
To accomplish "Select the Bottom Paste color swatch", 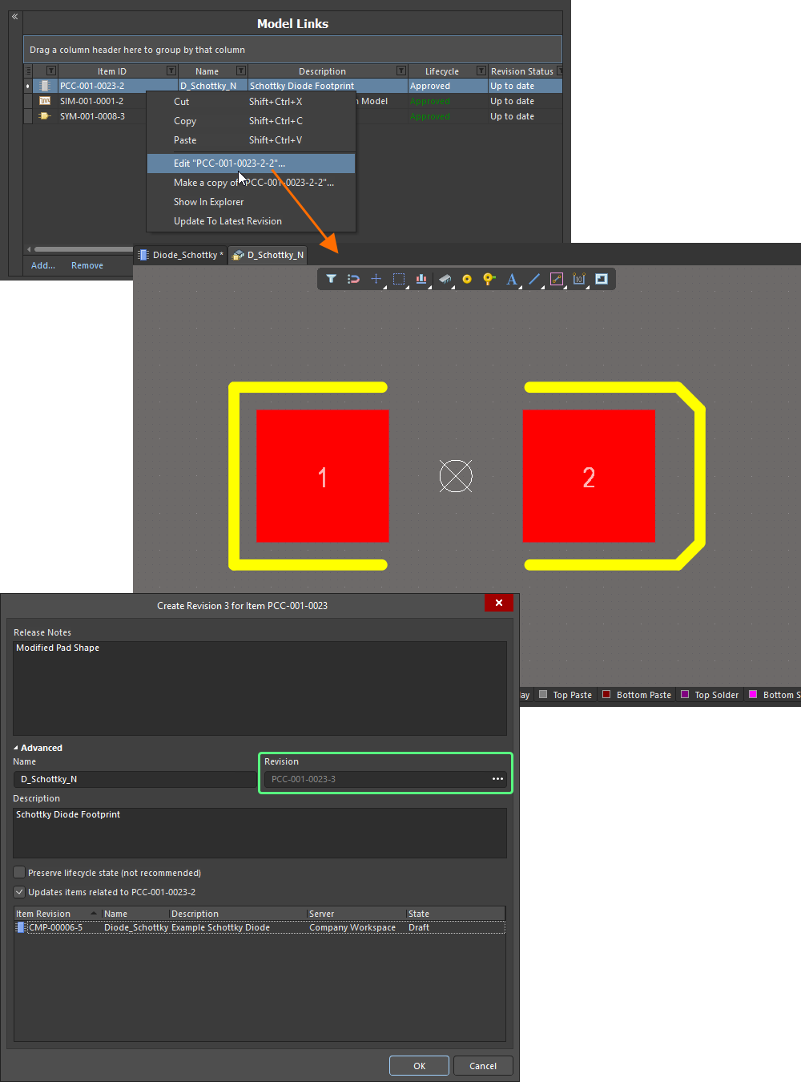I will (x=606, y=694).
